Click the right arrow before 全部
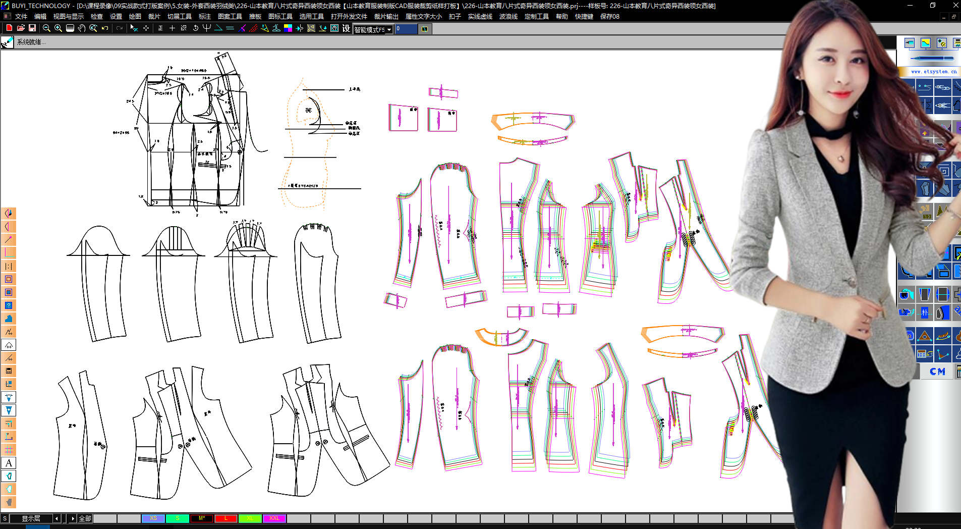Screen dimensions: 961x529 73,518
